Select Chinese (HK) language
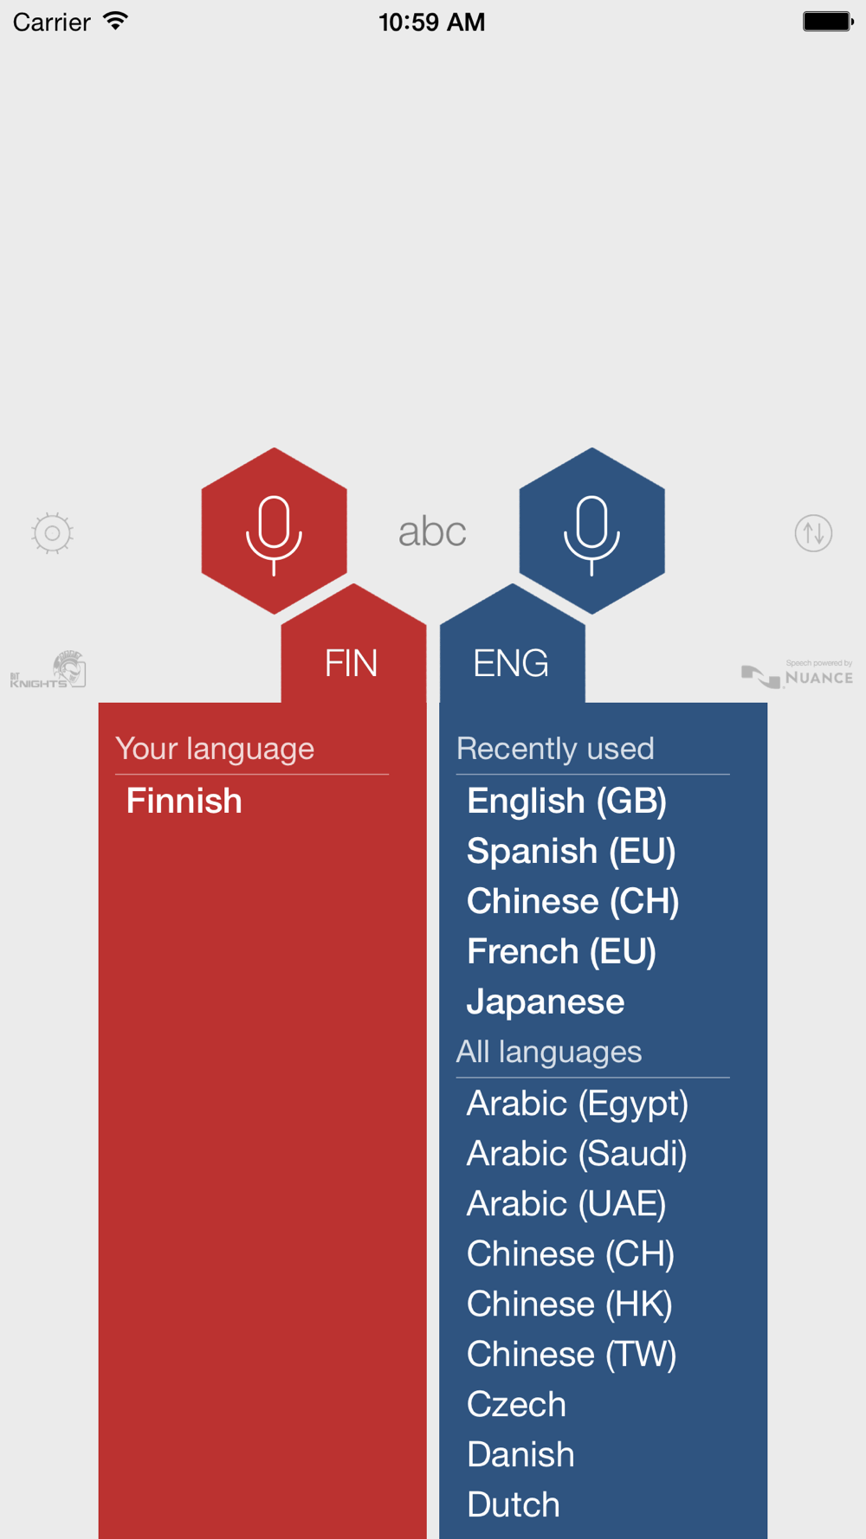Screen dimensions: 866x1539 pyautogui.click(x=569, y=1304)
